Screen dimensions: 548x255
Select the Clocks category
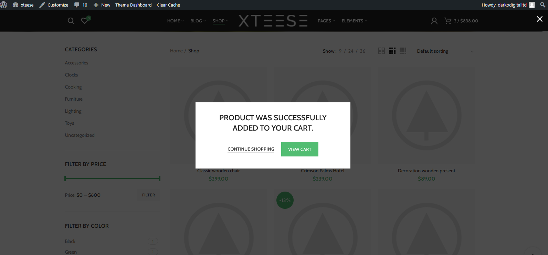coord(71,75)
